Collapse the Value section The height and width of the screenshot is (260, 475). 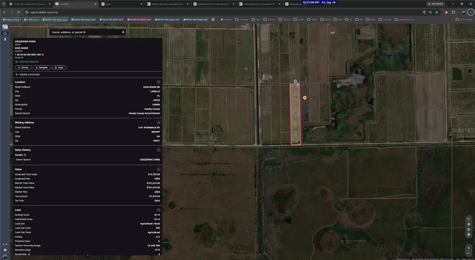pyautogui.click(x=159, y=170)
